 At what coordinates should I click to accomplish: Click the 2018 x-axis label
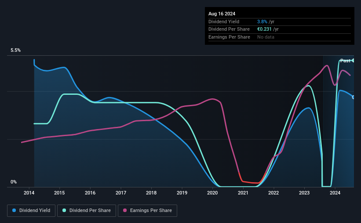coord(151,193)
